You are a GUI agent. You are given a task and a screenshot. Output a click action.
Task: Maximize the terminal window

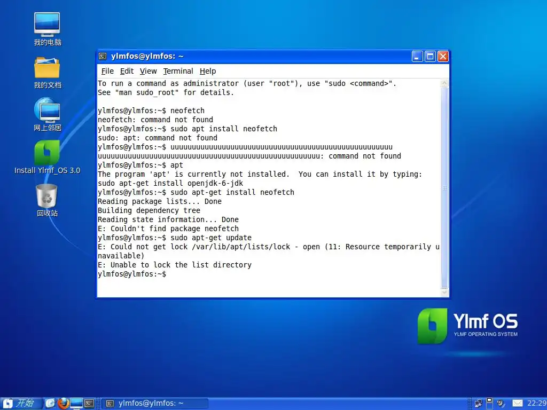(x=430, y=57)
